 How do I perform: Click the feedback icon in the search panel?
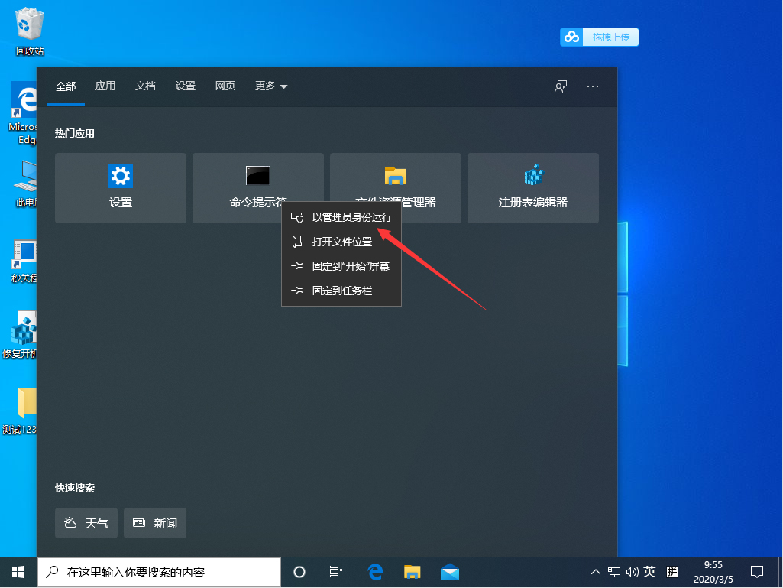(560, 86)
